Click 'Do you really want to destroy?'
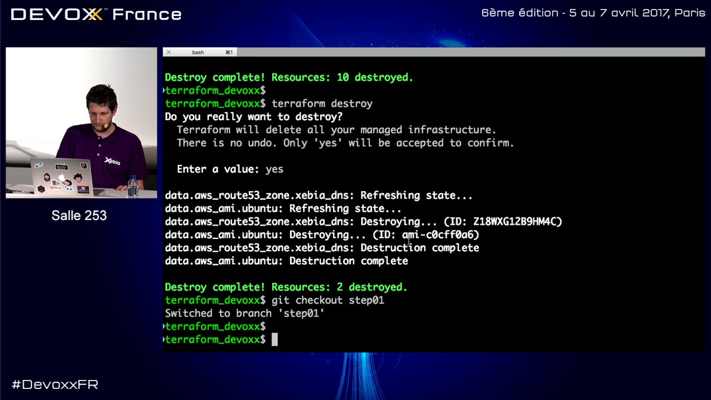This screenshot has width=711, height=400. [254, 117]
